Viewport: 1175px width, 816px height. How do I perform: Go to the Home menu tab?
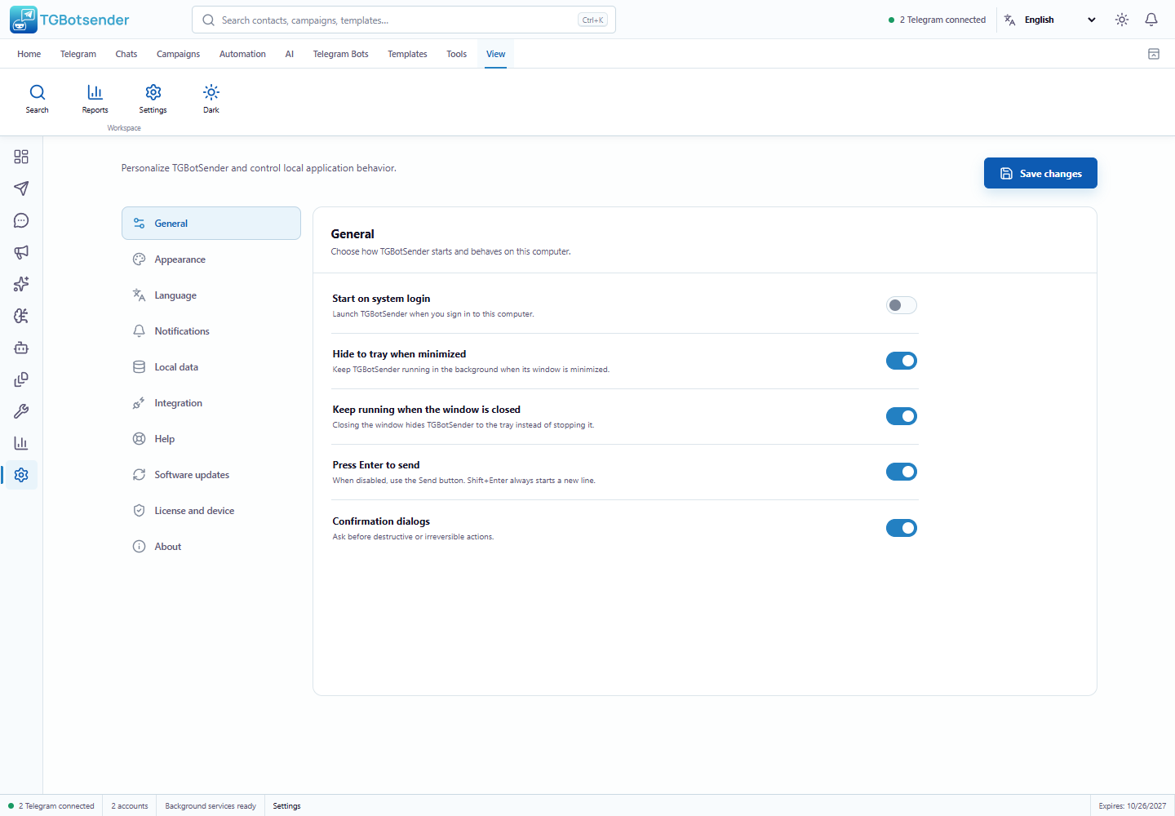(29, 54)
